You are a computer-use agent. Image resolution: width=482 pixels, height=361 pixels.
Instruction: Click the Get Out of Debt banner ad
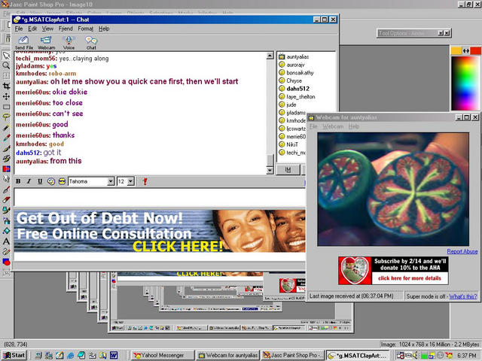(x=160, y=231)
